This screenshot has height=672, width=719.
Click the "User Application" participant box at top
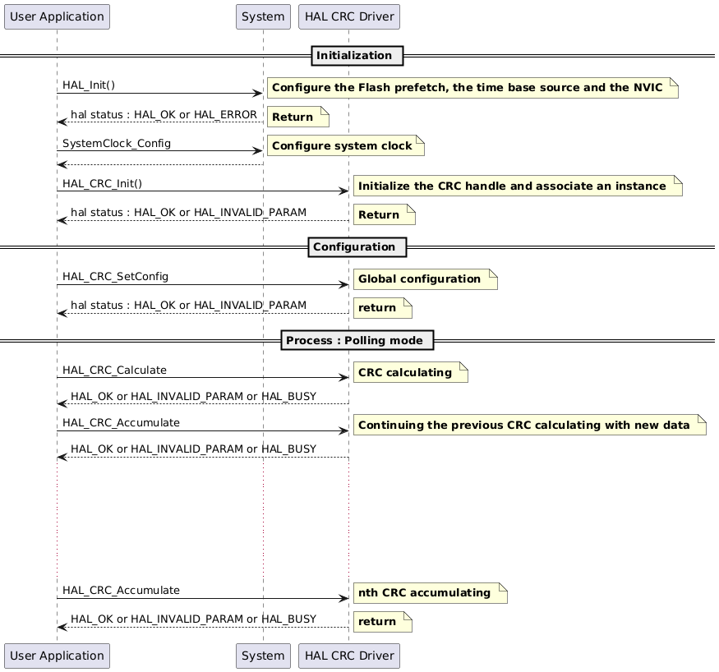point(56,16)
